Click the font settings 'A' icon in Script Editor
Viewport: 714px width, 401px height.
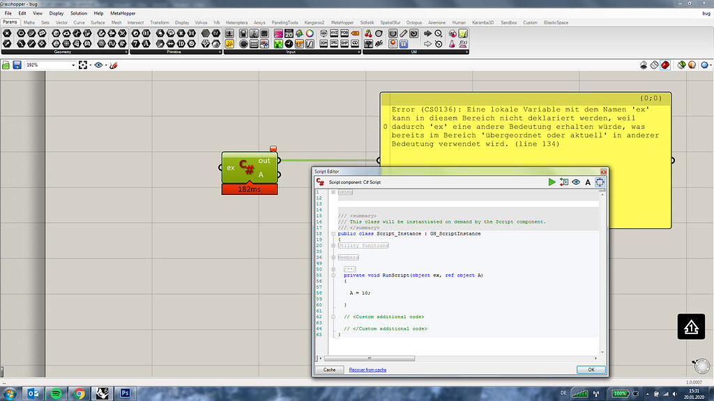tap(588, 182)
